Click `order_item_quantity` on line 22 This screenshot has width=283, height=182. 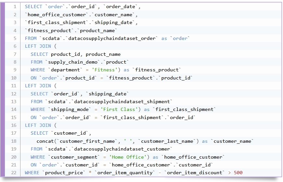(125, 173)
